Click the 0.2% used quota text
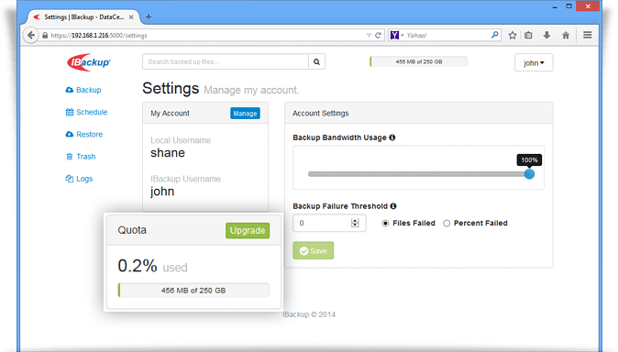618x352 pixels. pyautogui.click(x=153, y=266)
